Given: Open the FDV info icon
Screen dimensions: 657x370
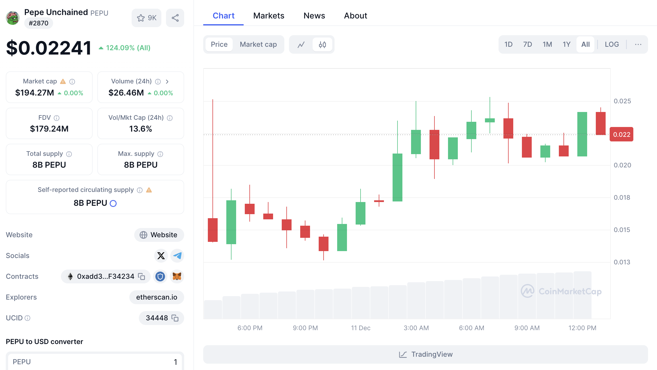Looking at the screenshot, I should pyautogui.click(x=57, y=118).
